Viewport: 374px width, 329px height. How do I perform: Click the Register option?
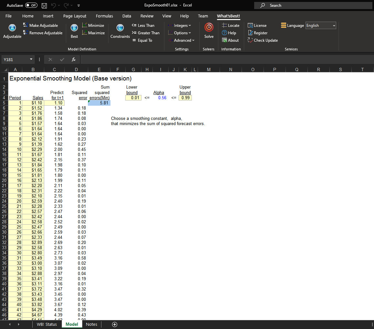(x=258, y=33)
